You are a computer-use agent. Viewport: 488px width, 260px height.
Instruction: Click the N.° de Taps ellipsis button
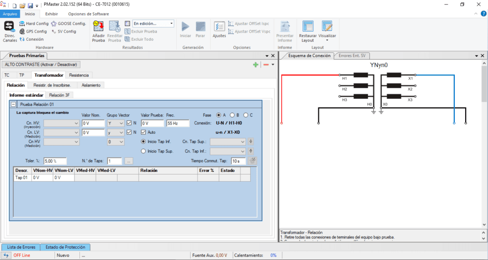[x=128, y=161]
